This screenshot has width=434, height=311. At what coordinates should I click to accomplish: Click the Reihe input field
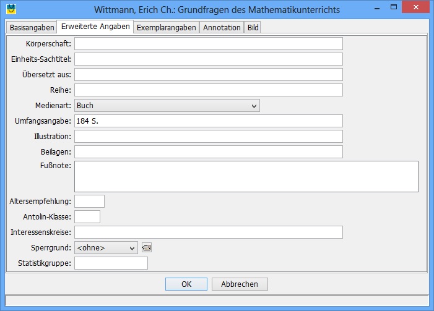(208, 90)
